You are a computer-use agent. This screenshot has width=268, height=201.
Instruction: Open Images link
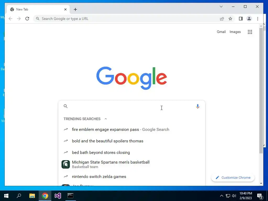pyautogui.click(x=235, y=32)
